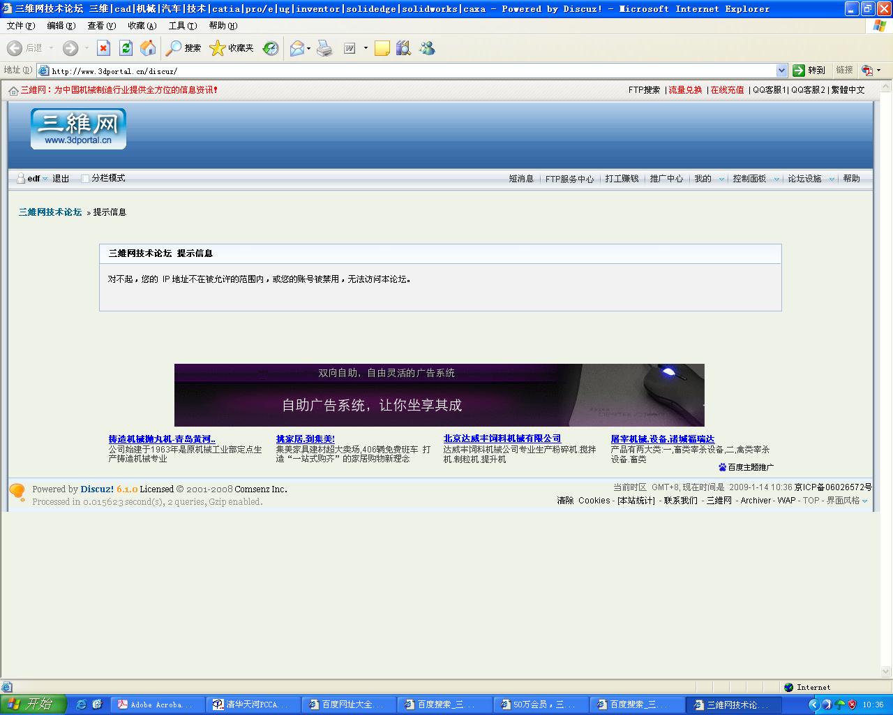Open the Research books icon
This screenshot has width=893, height=715.
coord(403,47)
